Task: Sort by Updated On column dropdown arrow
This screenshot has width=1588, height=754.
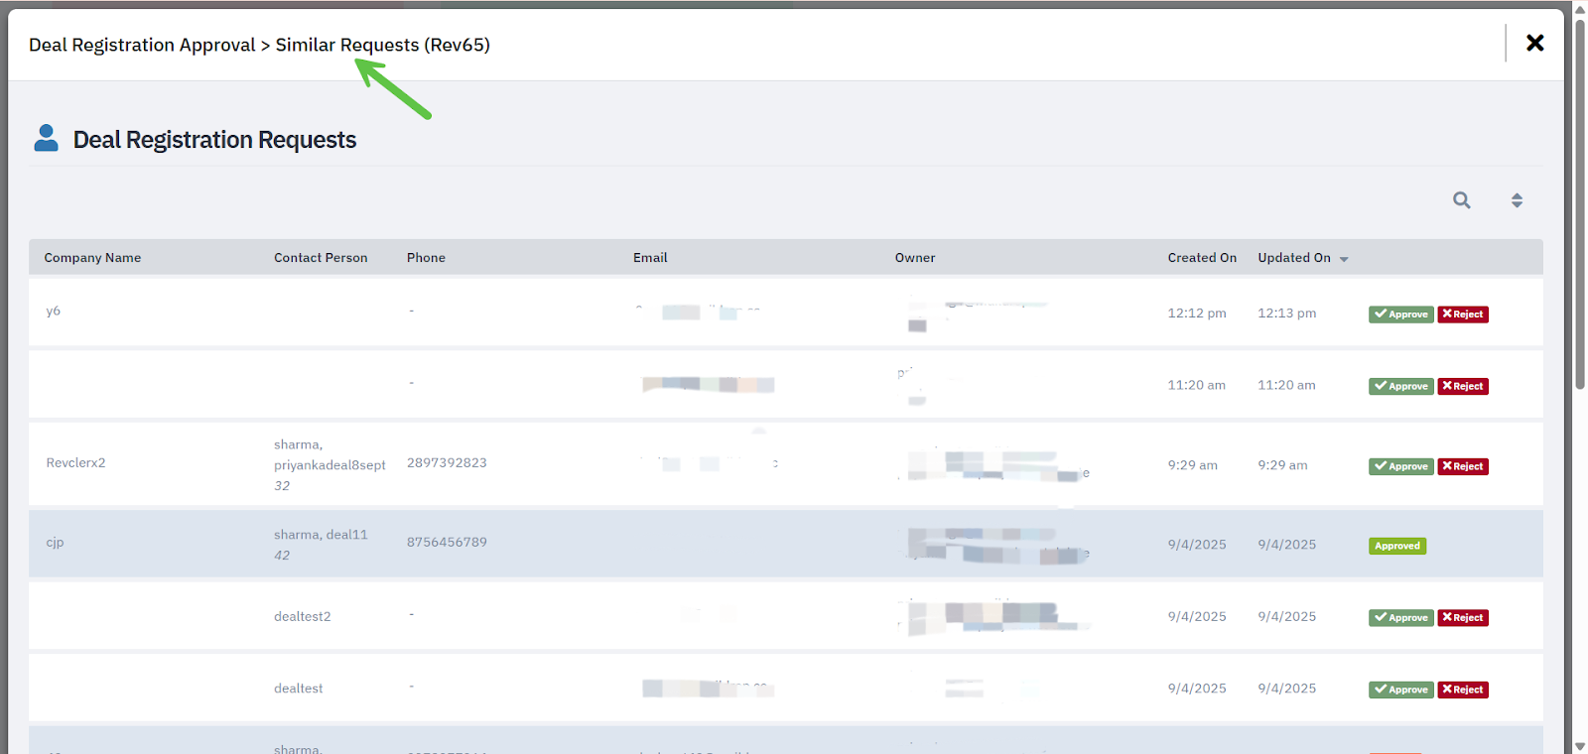Action: [1344, 259]
